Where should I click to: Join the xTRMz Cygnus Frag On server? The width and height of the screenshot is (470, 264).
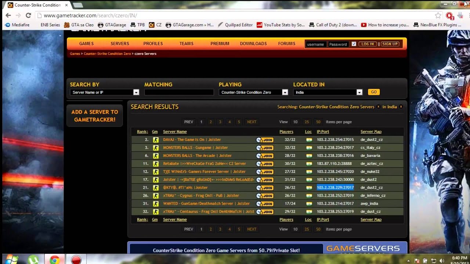tap(265, 195)
